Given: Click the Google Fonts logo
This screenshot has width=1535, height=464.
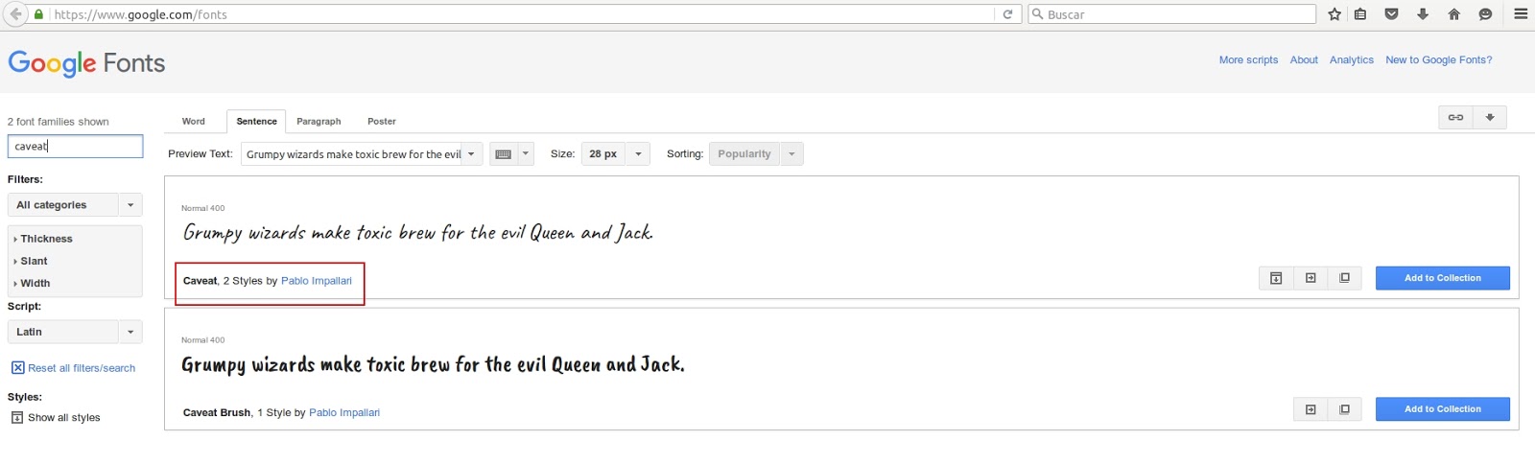Looking at the screenshot, I should point(86,63).
